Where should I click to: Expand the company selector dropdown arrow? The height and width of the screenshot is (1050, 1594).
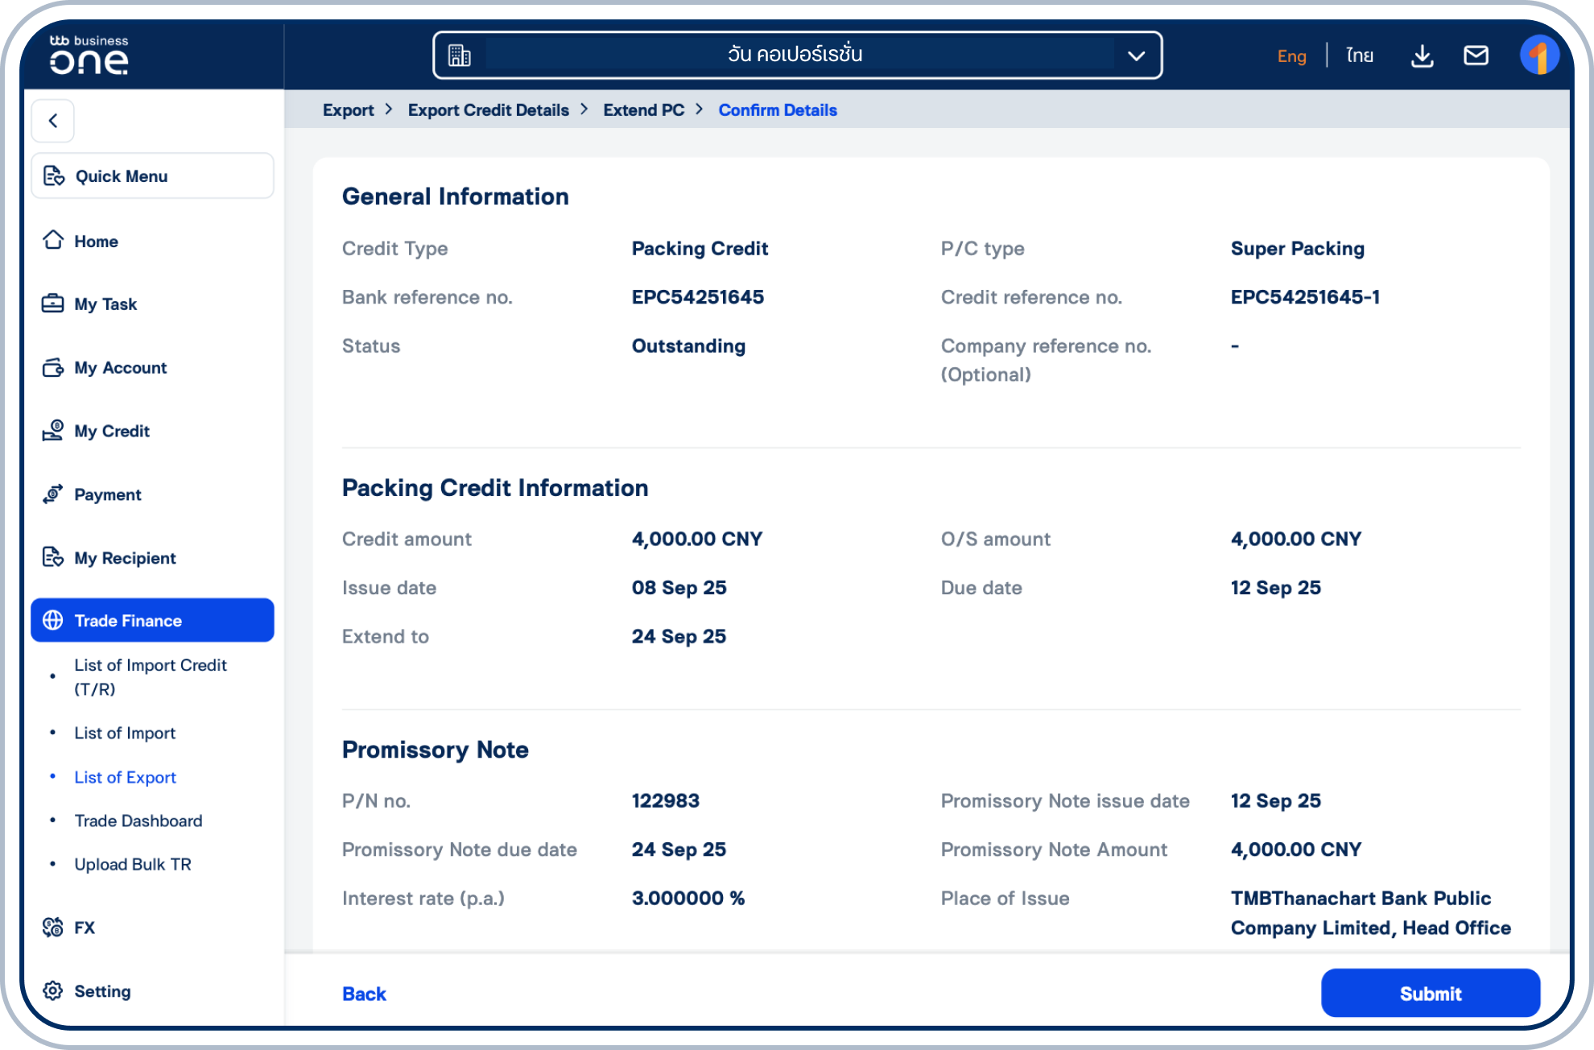tap(1136, 56)
